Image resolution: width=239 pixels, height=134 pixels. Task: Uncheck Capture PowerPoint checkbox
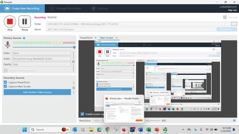[x=5, y=82]
